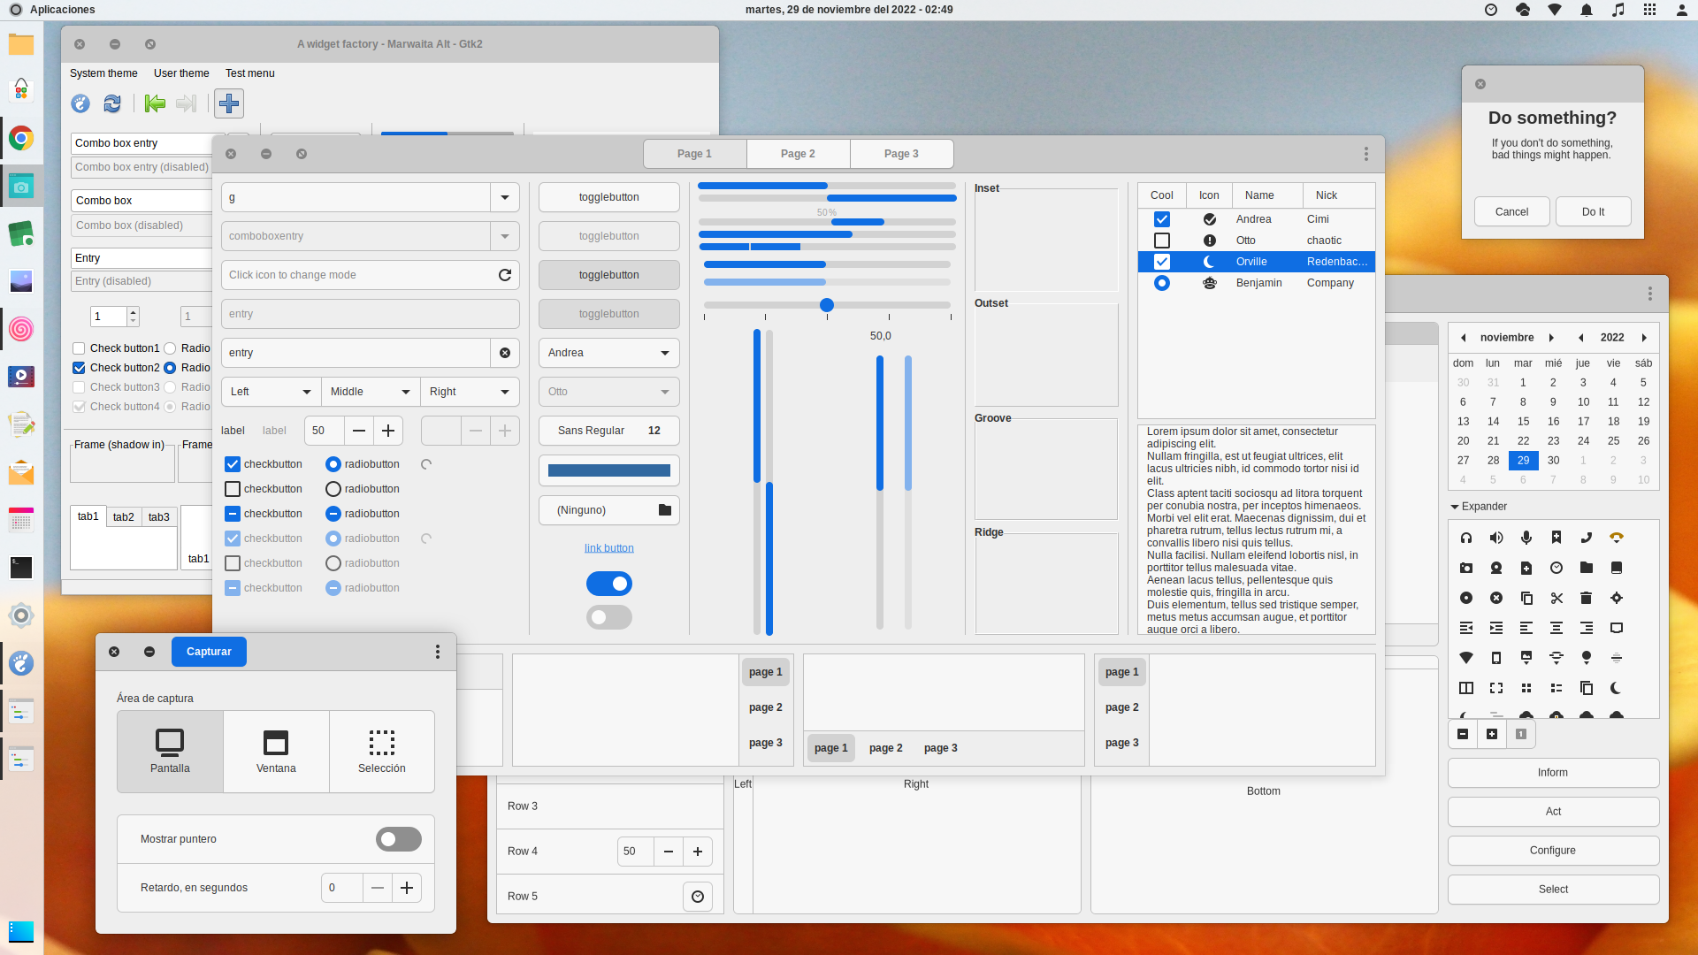Viewport: 1698px width, 955px height.
Task: Toggle the Mostrar puntero switch
Action: pyautogui.click(x=398, y=838)
